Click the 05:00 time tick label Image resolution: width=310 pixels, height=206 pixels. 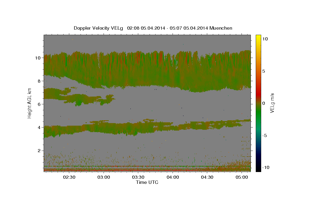(x=242, y=177)
